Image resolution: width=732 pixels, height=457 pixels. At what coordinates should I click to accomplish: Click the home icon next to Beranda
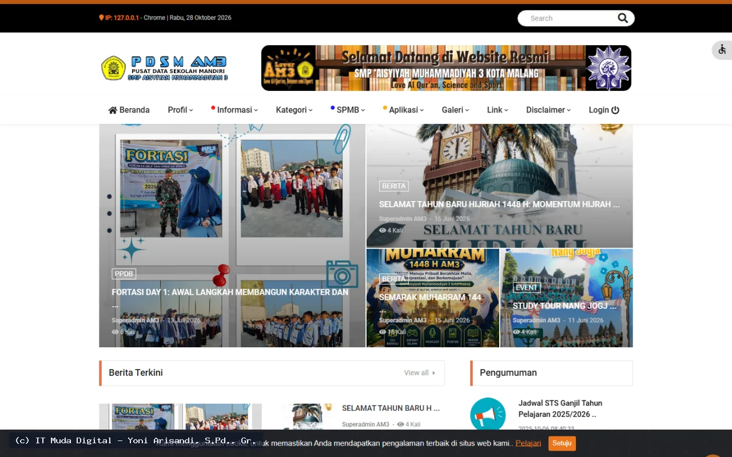pos(113,110)
